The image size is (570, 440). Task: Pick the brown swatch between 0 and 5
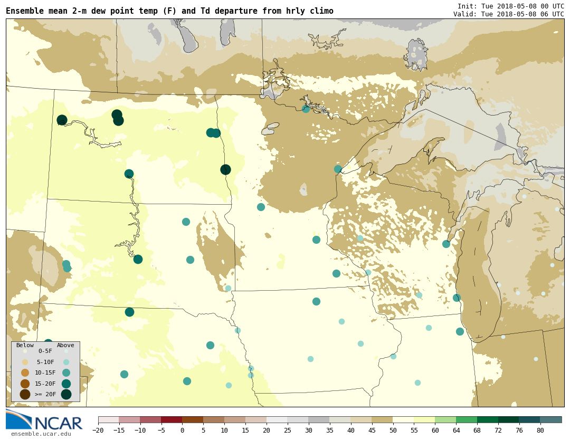pos(193,420)
